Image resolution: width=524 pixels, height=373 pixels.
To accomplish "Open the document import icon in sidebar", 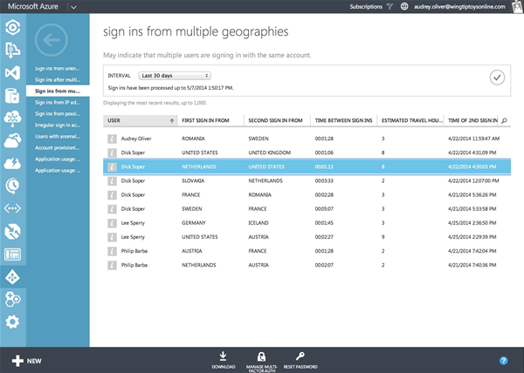I will tap(13, 51).
